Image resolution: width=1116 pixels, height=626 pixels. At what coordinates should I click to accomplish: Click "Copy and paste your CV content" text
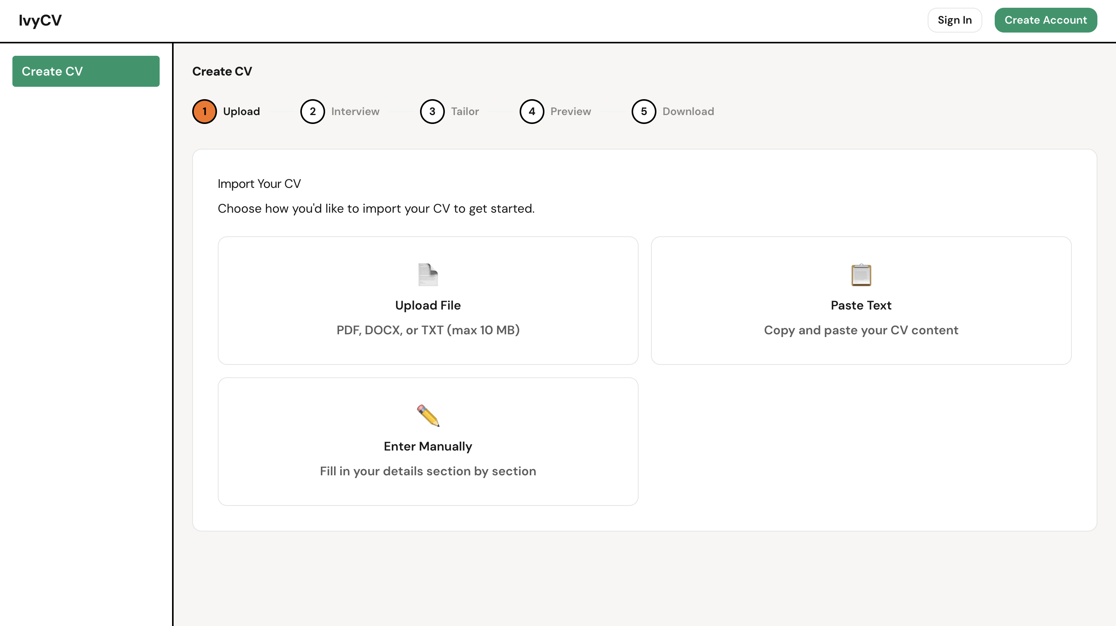point(861,330)
